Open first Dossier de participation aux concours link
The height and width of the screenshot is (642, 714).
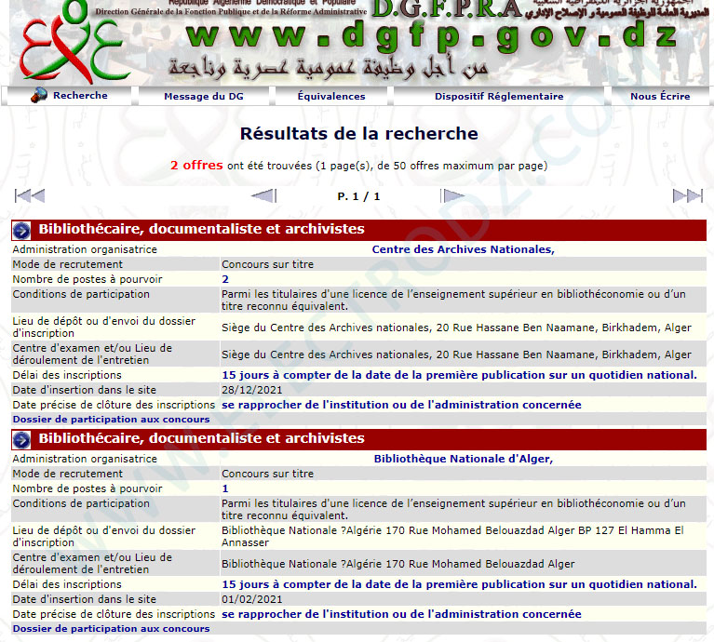point(111,419)
